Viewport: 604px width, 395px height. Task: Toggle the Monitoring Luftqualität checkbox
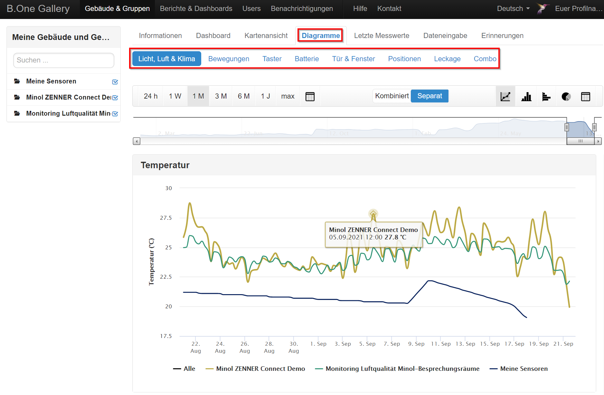click(x=115, y=114)
